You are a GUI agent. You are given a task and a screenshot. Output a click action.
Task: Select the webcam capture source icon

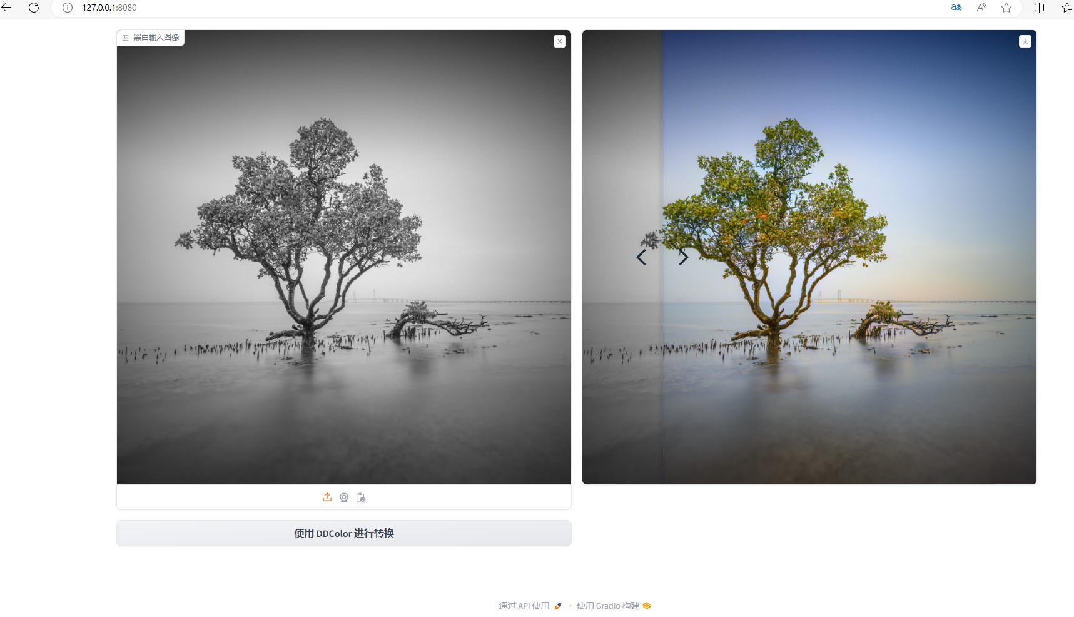(x=344, y=497)
